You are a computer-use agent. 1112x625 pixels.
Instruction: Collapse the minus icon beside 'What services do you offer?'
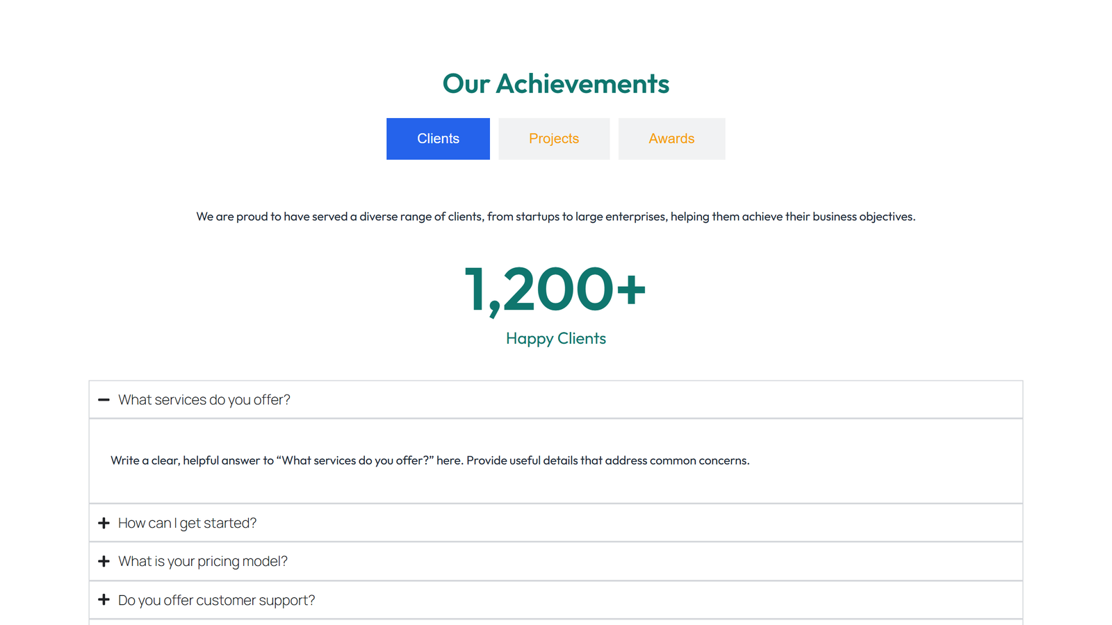coord(104,400)
